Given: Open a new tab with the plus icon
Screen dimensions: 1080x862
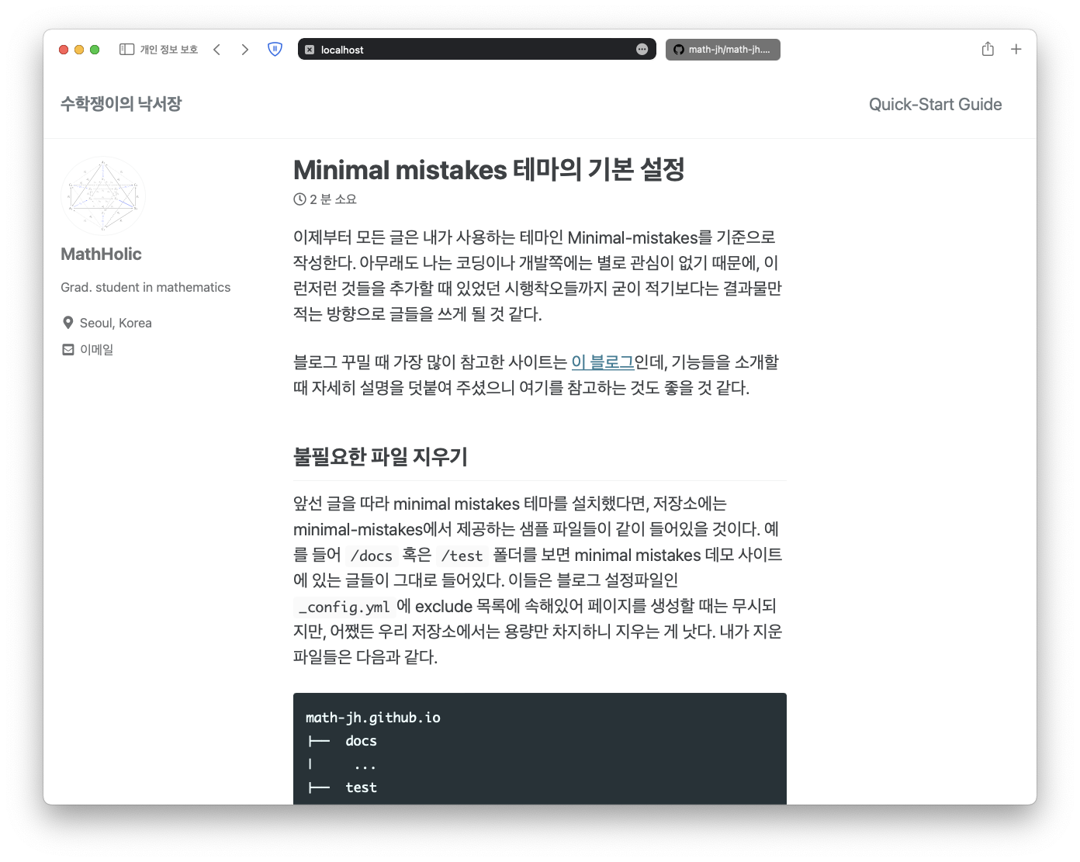Looking at the screenshot, I should (x=1016, y=49).
